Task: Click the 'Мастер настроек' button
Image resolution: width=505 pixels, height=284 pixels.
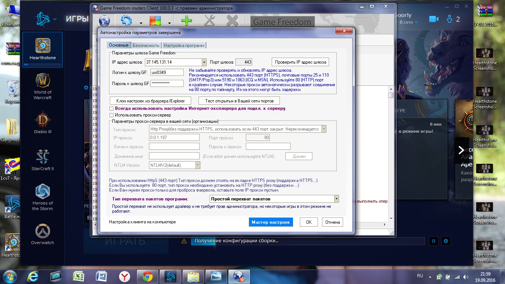Action: [271, 222]
